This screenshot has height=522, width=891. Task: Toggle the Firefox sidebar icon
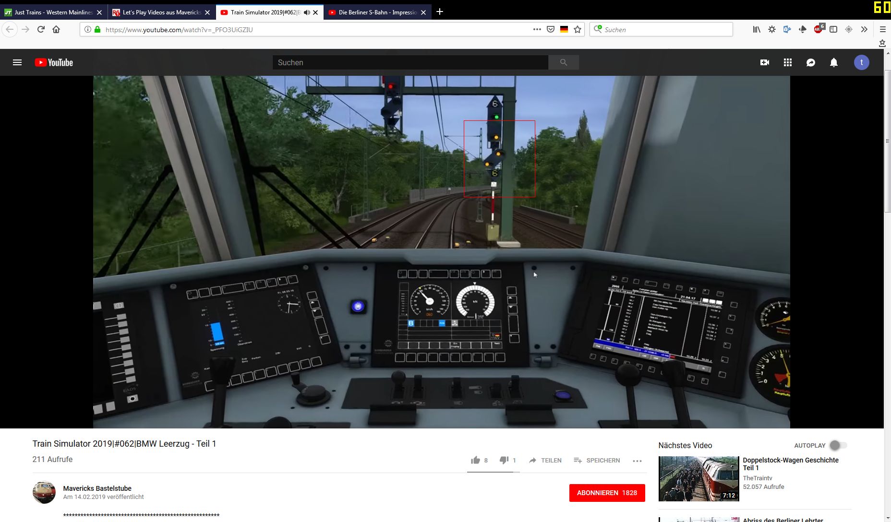[833, 29]
